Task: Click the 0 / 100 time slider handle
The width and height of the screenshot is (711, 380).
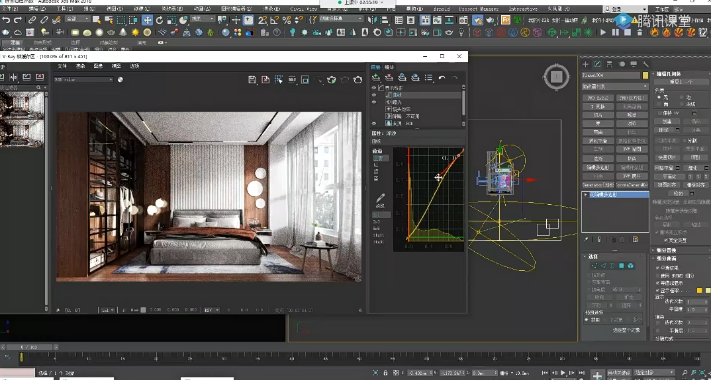Action: [28, 348]
